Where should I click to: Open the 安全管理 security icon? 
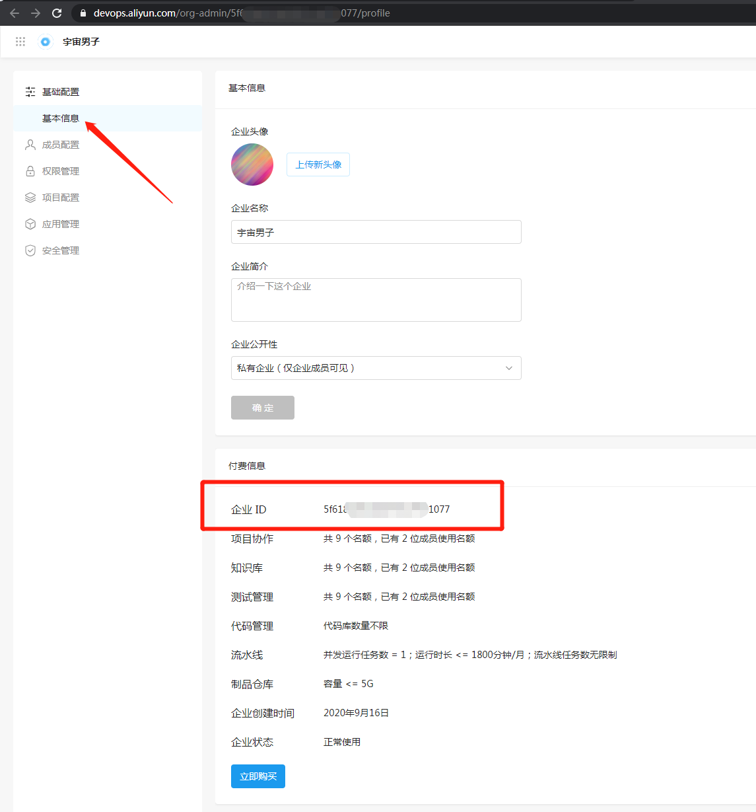(30, 250)
